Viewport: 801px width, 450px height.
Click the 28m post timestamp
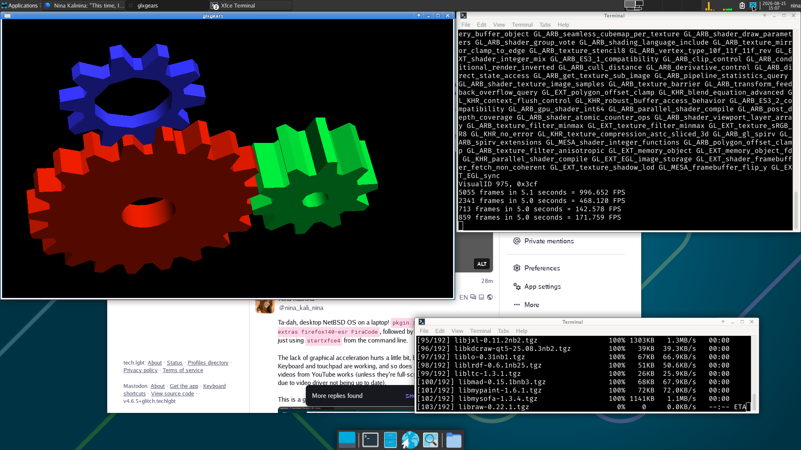(487, 281)
